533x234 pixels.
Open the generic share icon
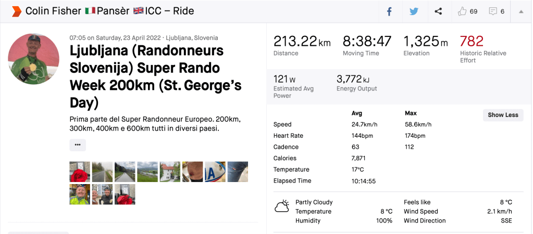click(x=438, y=11)
